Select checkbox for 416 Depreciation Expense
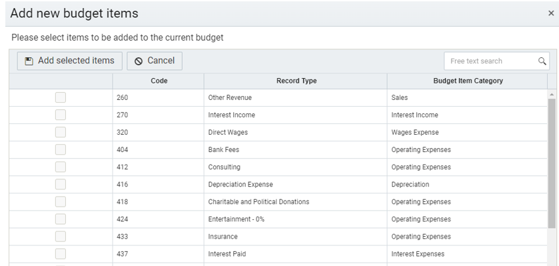This screenshot has height=266, width=559. point(60,185)
